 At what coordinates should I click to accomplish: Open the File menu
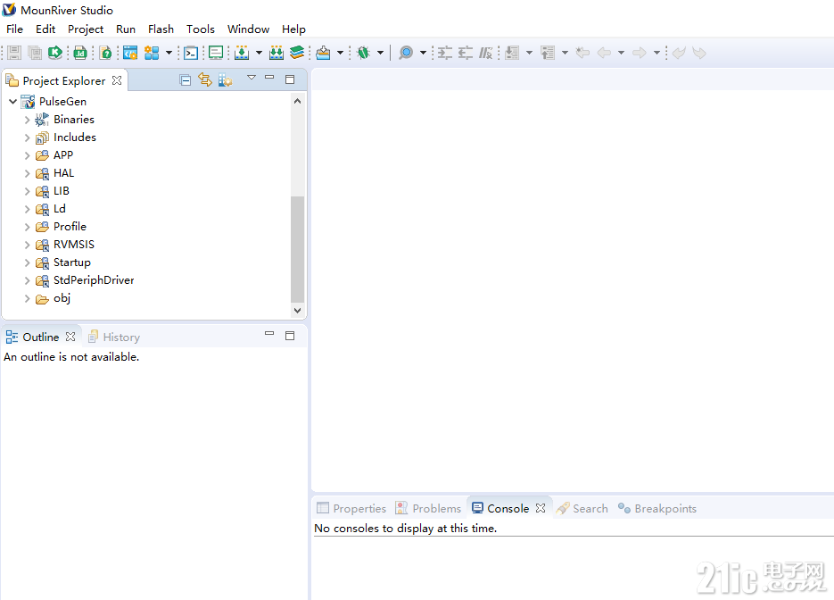tap(14, 29)
